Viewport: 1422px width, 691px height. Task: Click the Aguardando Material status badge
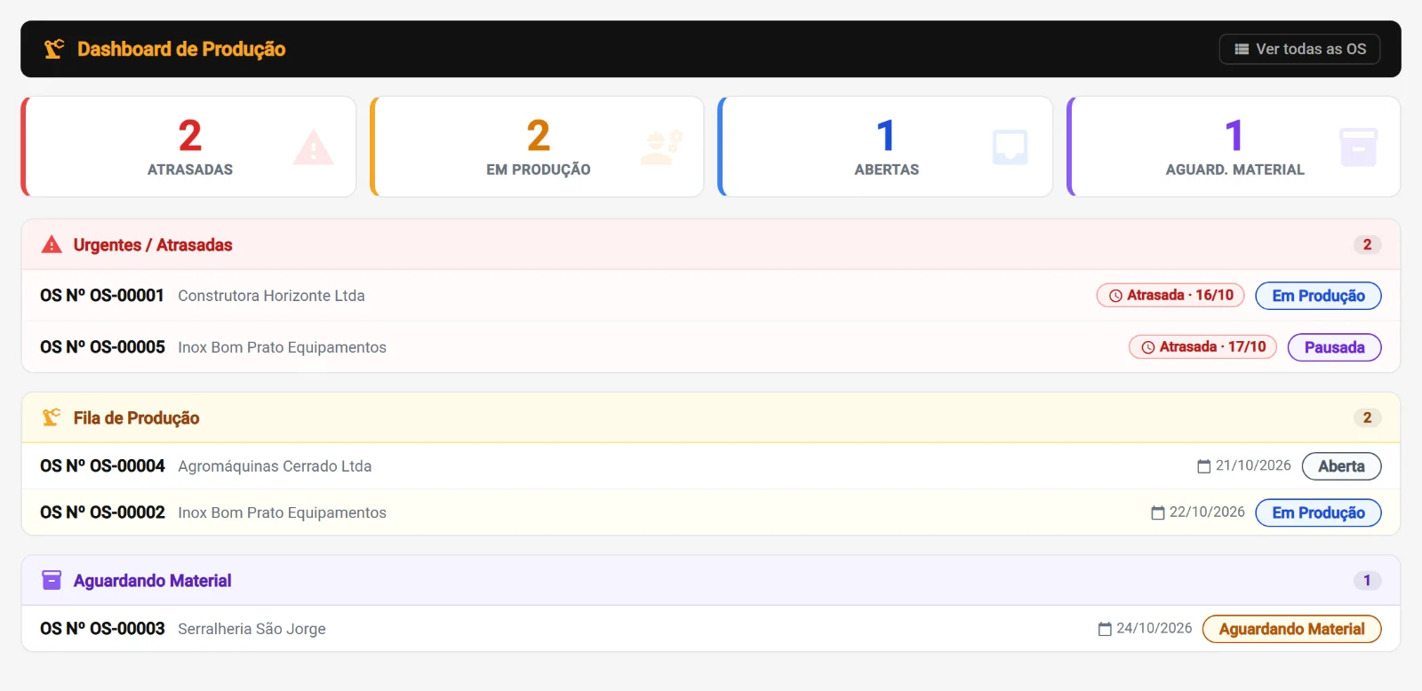(1291, 629)
